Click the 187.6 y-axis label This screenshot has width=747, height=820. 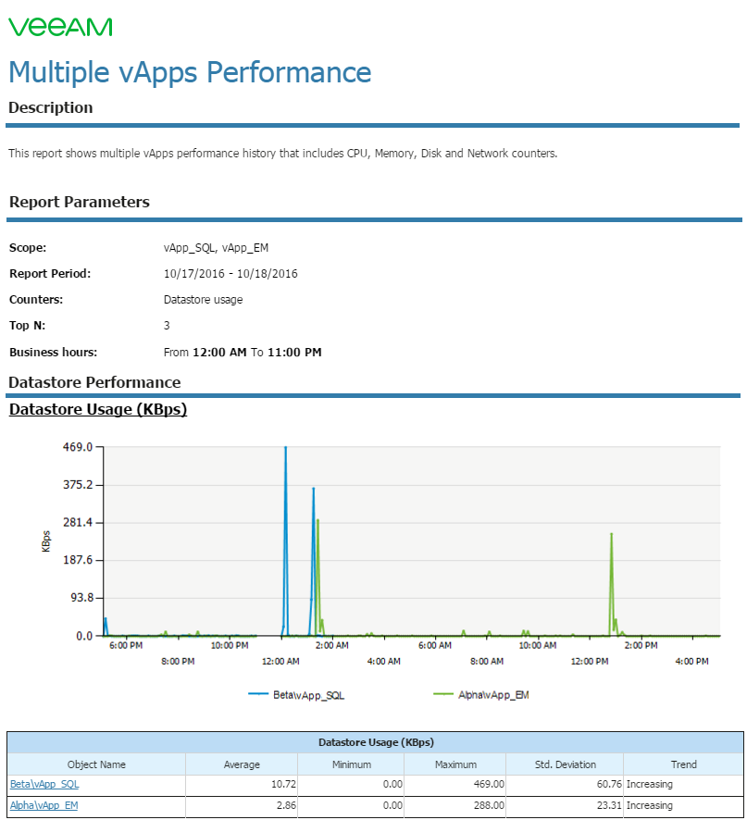click(x=78, y=560)
